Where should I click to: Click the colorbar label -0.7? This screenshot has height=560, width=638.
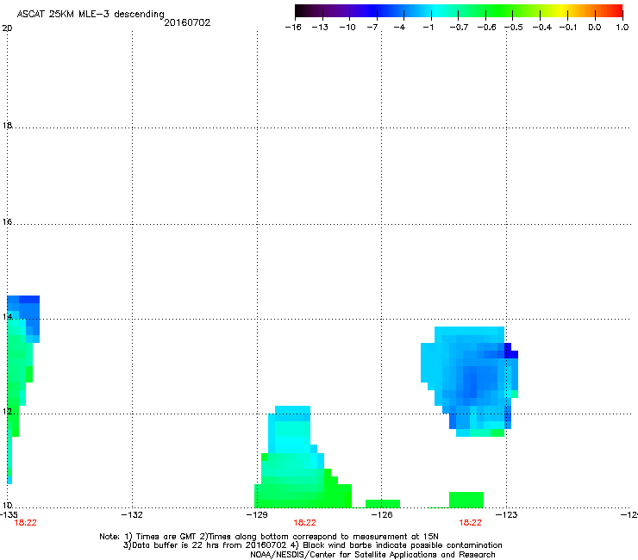click(x=459, y=28)
